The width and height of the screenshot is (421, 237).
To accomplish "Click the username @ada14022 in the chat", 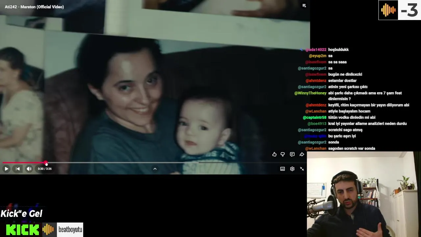I will (x=316, y=50).
